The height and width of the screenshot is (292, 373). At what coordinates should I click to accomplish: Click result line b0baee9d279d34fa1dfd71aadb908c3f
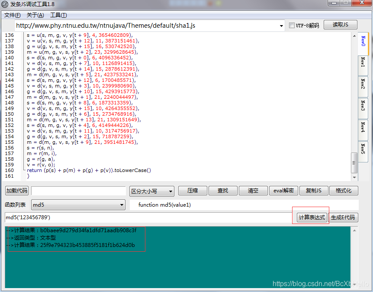71,230
